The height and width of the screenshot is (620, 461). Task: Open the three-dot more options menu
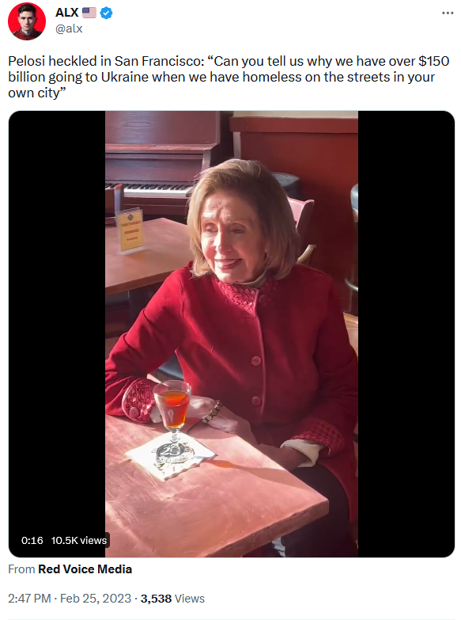(x=448, y=13)
